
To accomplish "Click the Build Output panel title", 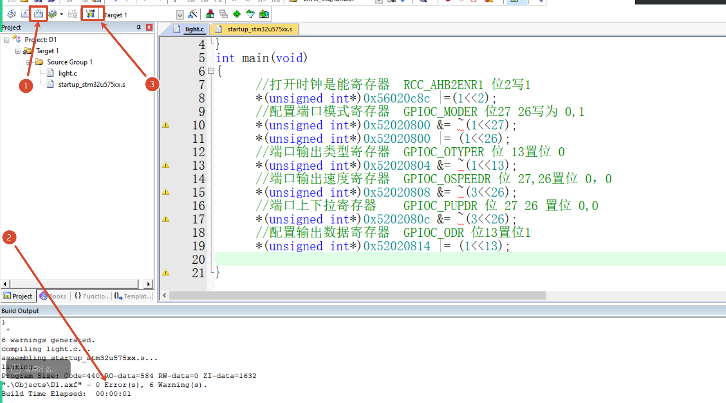I will click(20, 311).
